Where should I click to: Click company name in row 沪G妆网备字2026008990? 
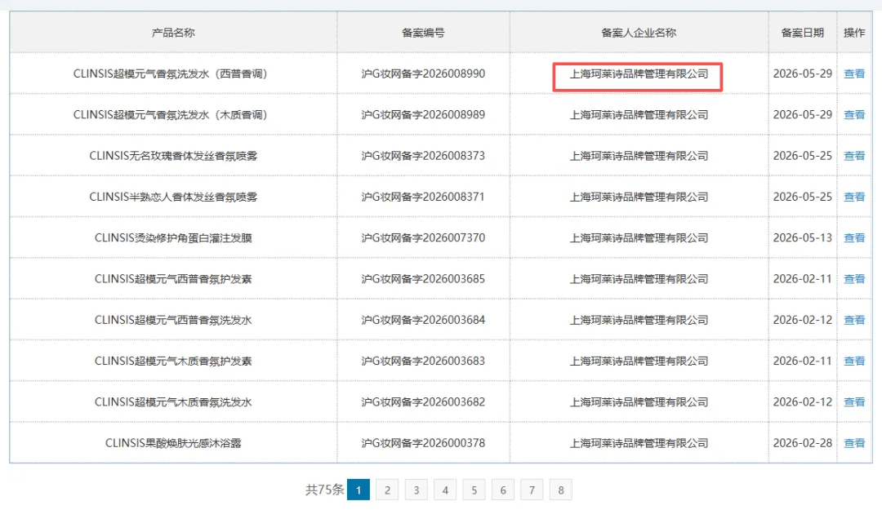639,73
